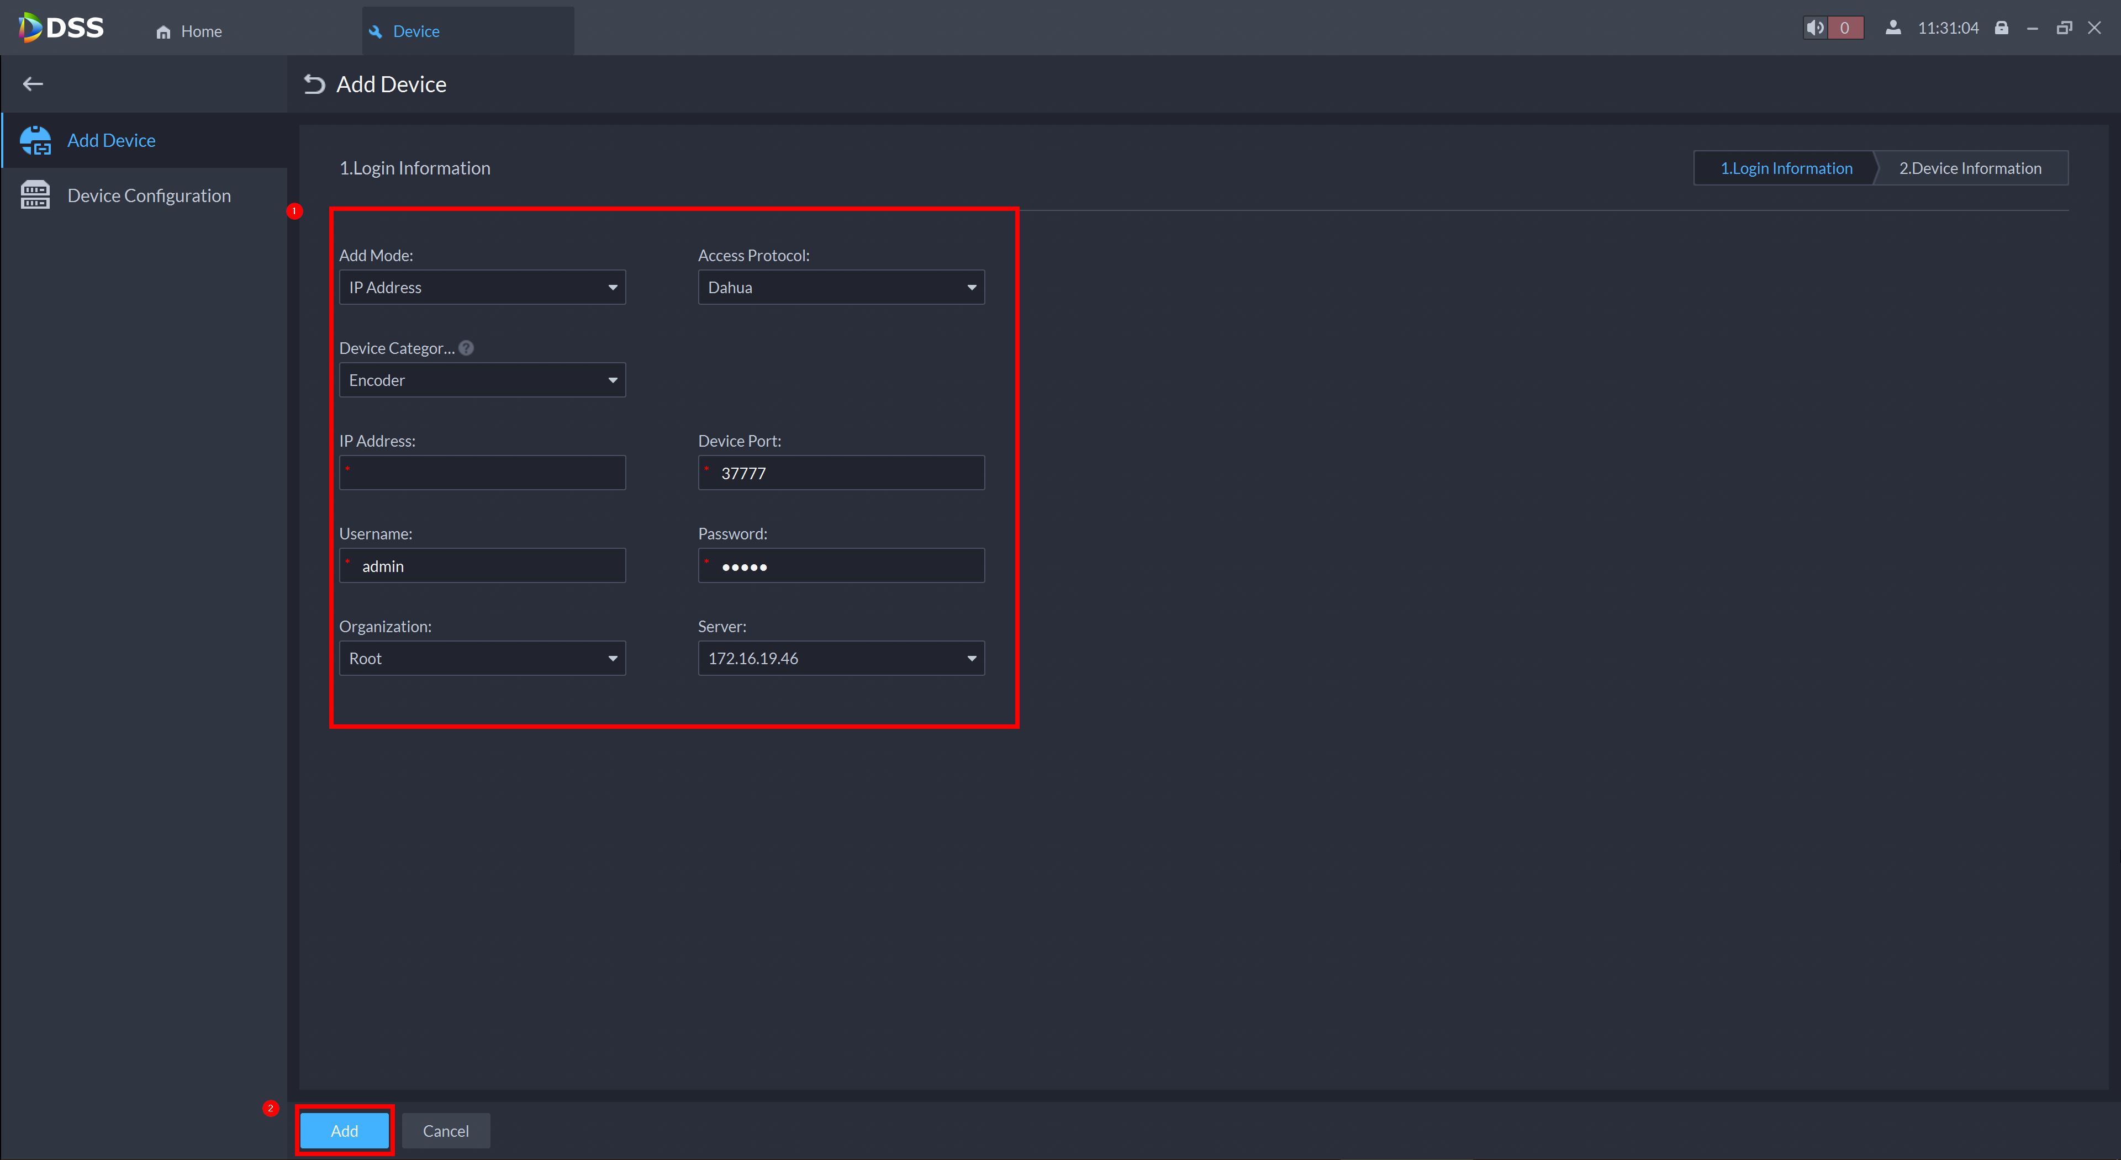The image size is (2121, 1160).
Task: Lock the client with padlock icon
Action: (x=2002, y=28)
